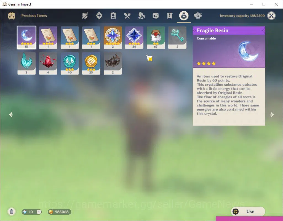
Task: Select the gold Geo sigil with count 25
Action: (x=91, y=64)
